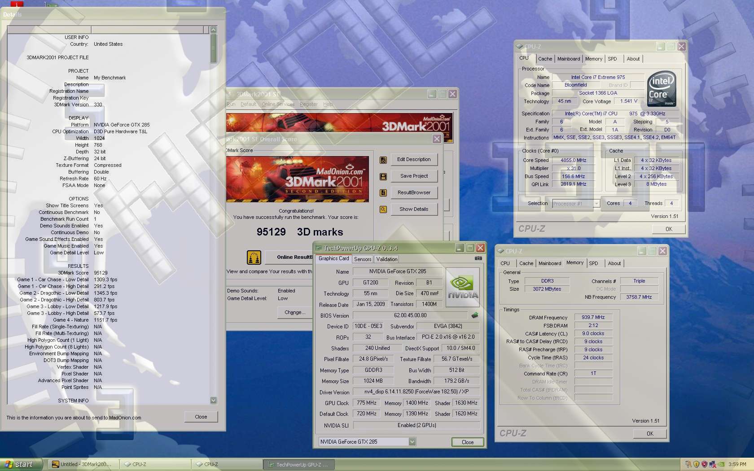Open the Memory tab in the upper CPU-Z window
Screen dimensions: 754x471
point(593,59)
